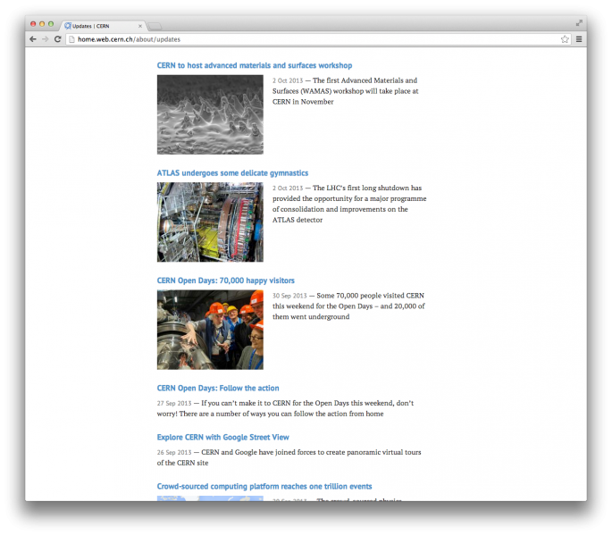Click 'them went underground' summary text
The height and width of the screenshot is (536, 612).
311,316
